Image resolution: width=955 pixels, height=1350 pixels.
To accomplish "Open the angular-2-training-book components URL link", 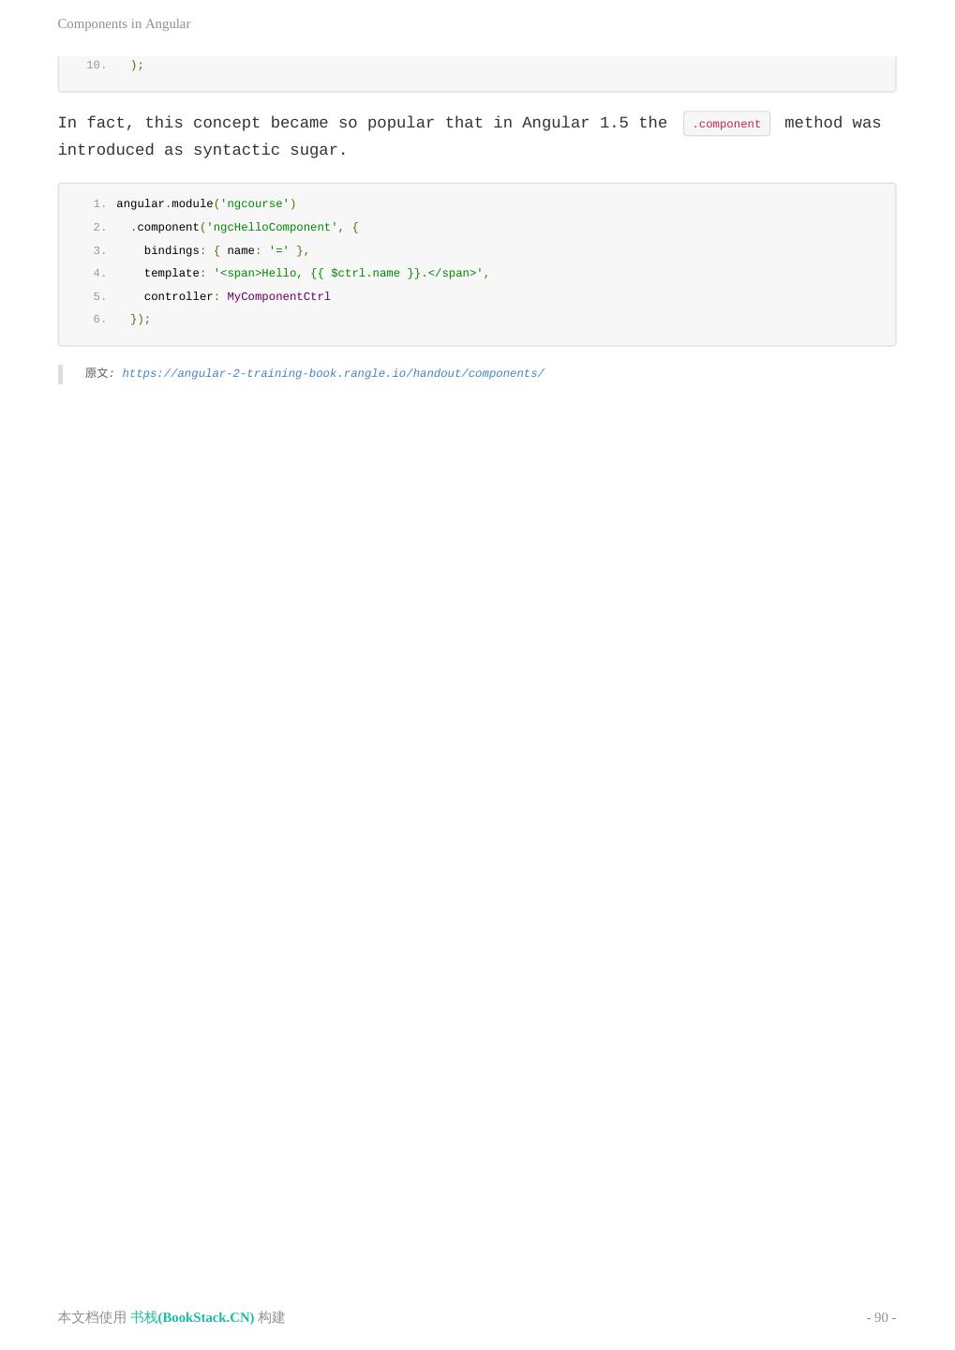I will click(x=333, y=373).
